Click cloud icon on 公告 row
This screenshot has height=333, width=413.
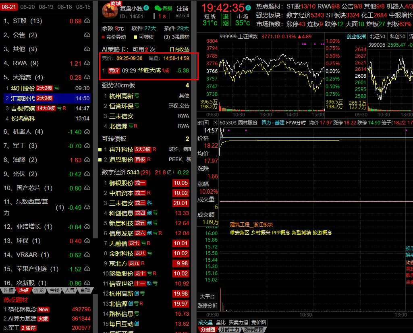(87, 35)
